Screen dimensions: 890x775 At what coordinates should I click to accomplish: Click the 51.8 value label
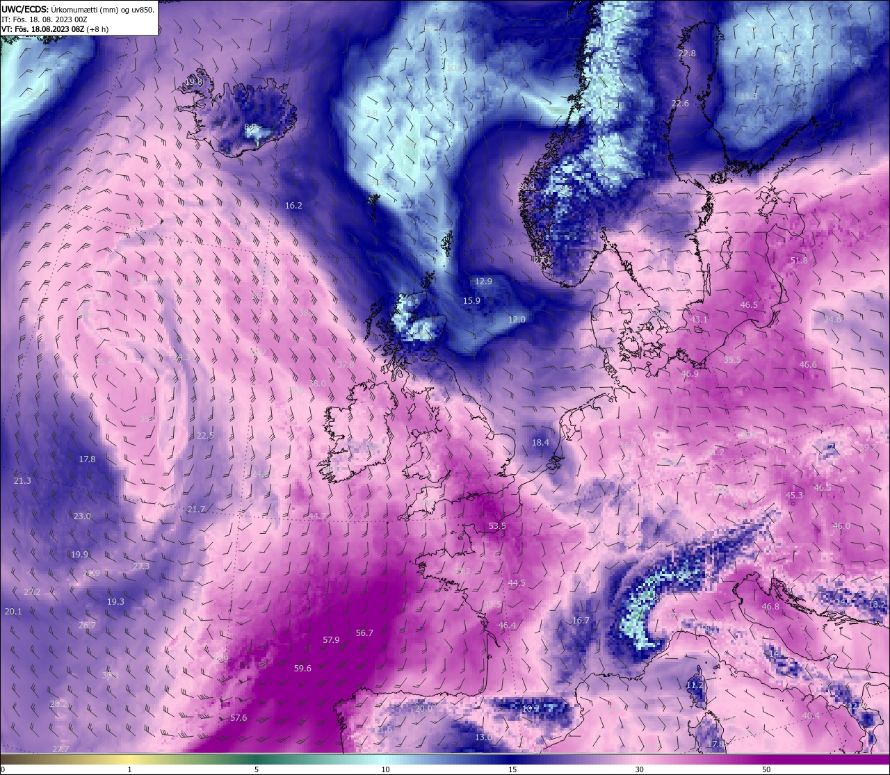click(800, 260)
